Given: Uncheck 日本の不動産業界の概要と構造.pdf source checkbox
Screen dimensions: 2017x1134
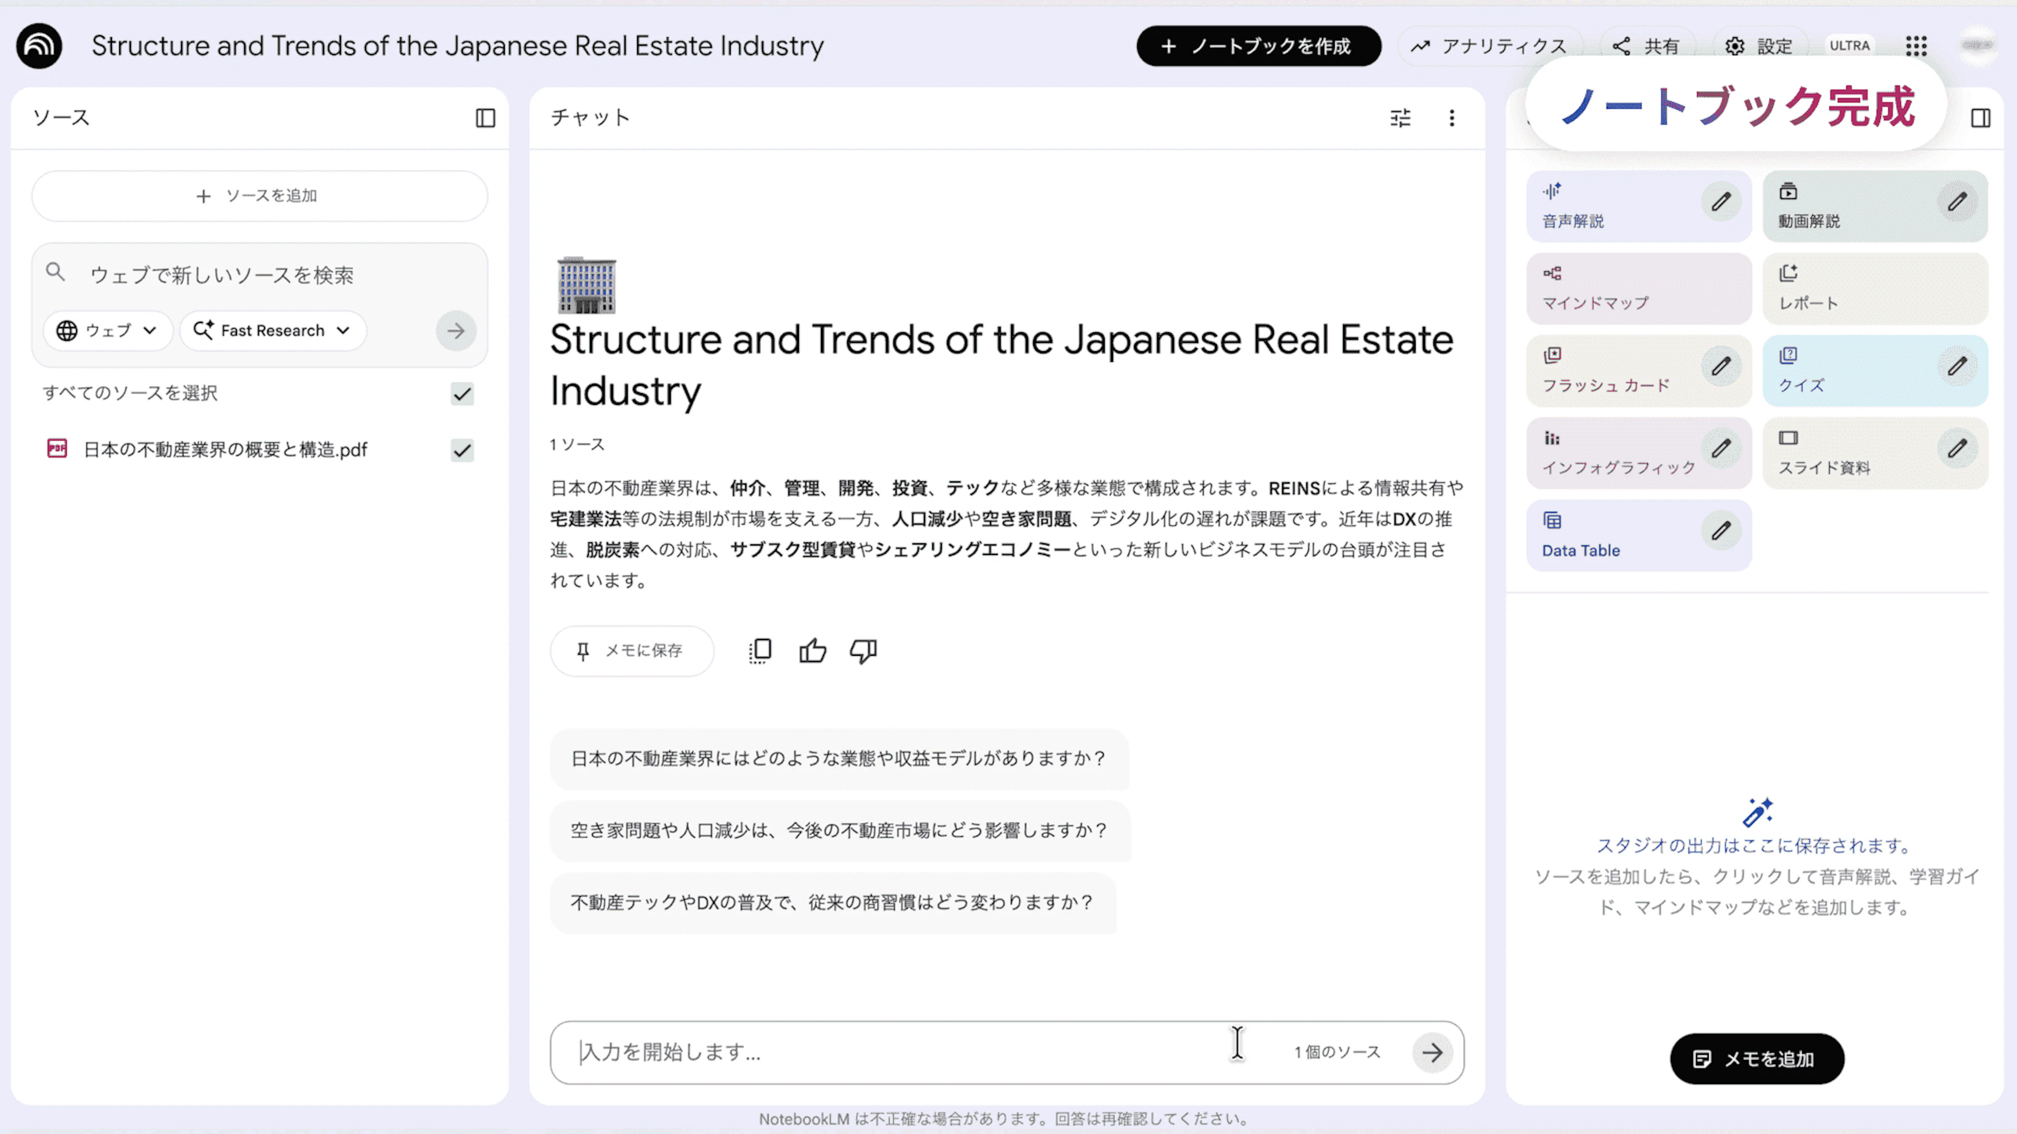Looking at the screenshot, I should 462,450.
